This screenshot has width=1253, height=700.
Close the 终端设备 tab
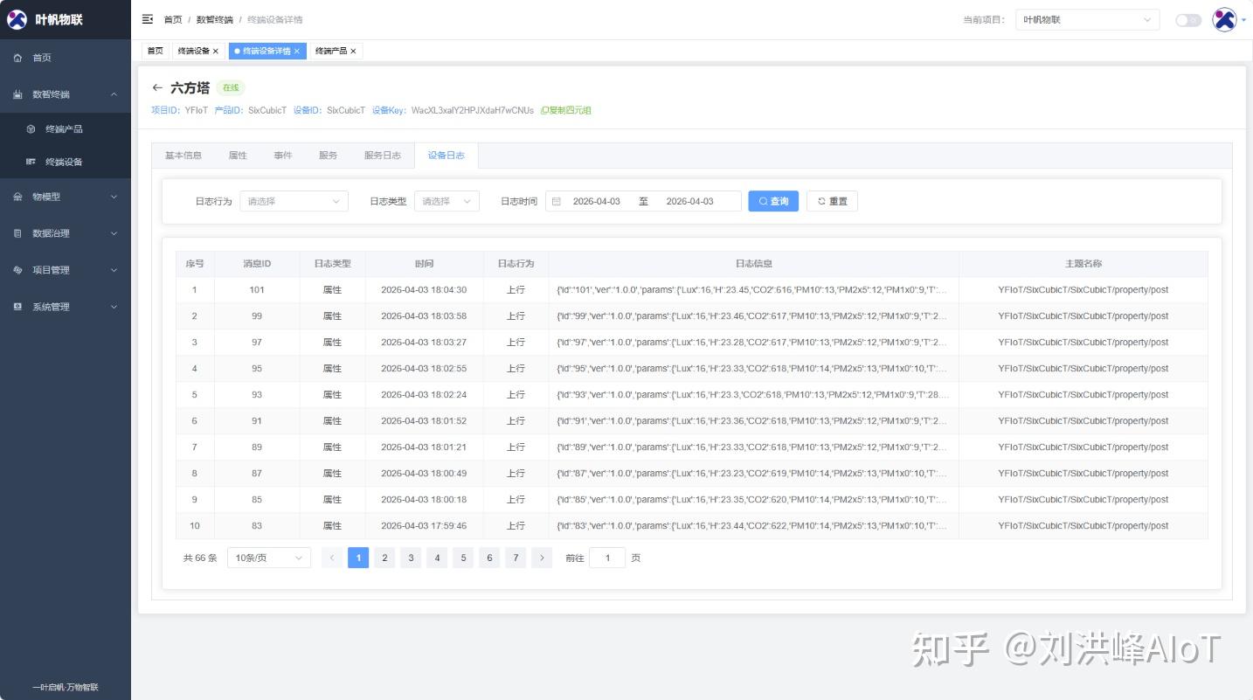tap(216, 52)
